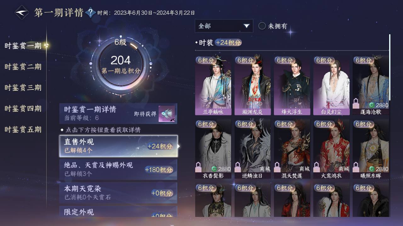Switch to 时鉴赏四期 tab
This screenshot has height=226, width=403.
(x=23, y=109)
